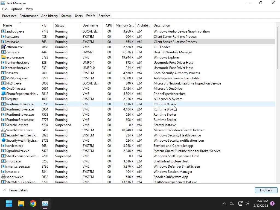Click the smss.exe process icon
Viewport: 280px width, 210px height.
tap(3, 172)
